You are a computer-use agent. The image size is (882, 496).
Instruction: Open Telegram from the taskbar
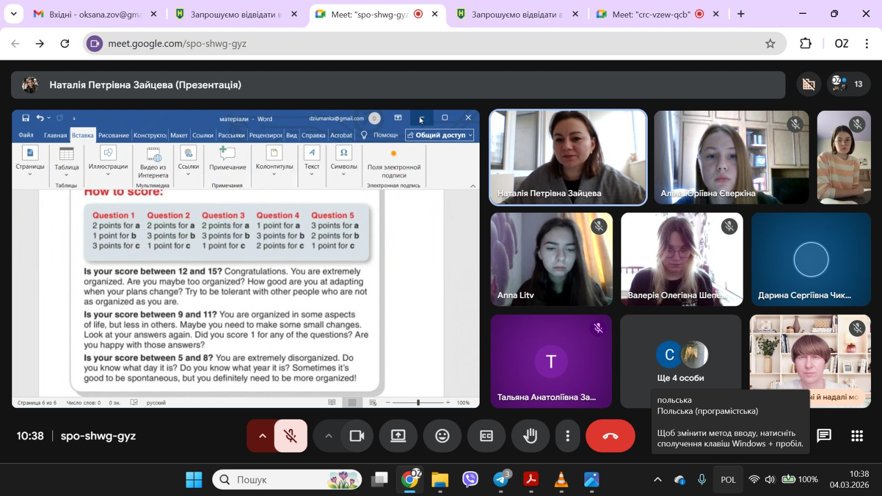(x=501, y=480)
